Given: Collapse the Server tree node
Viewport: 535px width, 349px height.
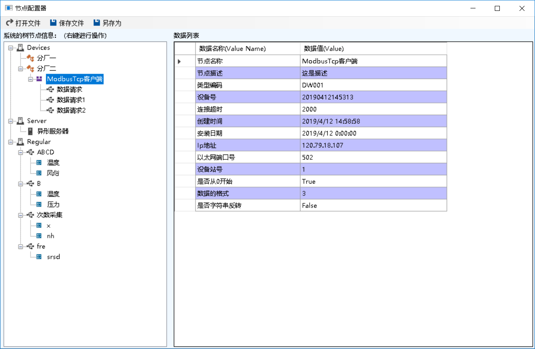Looking at the screenshot, I should [10, 121].
